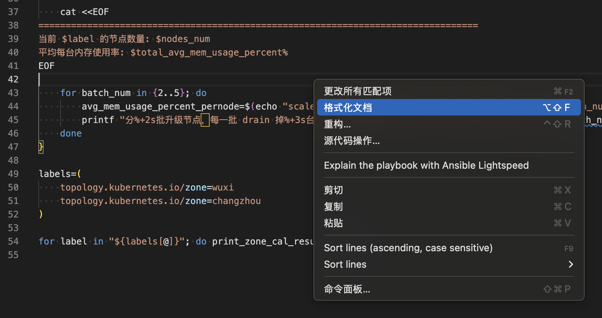Click print_zone_cal_resu call on line 54
The width and height of the screenshot is (602, 318).
pos(263,241)
